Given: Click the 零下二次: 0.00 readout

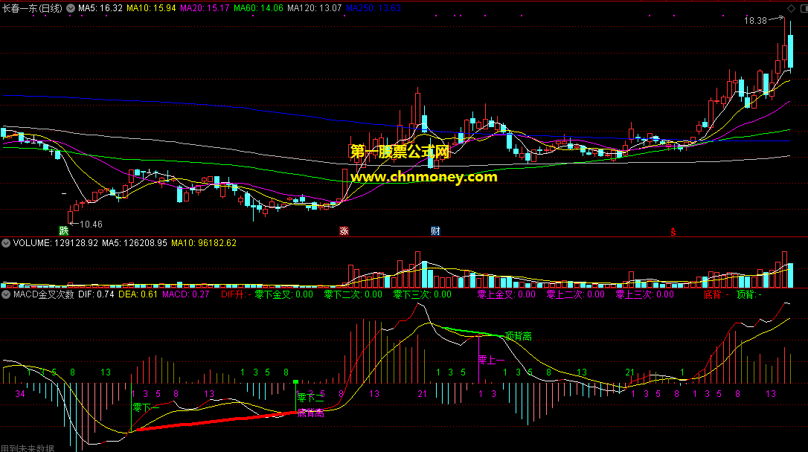Looking at the screenshot, I should (x=353, y=294).
